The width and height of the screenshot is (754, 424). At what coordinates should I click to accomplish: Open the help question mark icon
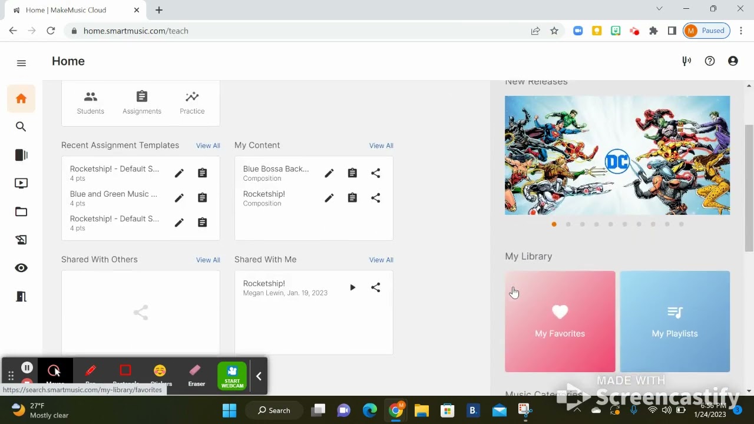coord(710,61)
